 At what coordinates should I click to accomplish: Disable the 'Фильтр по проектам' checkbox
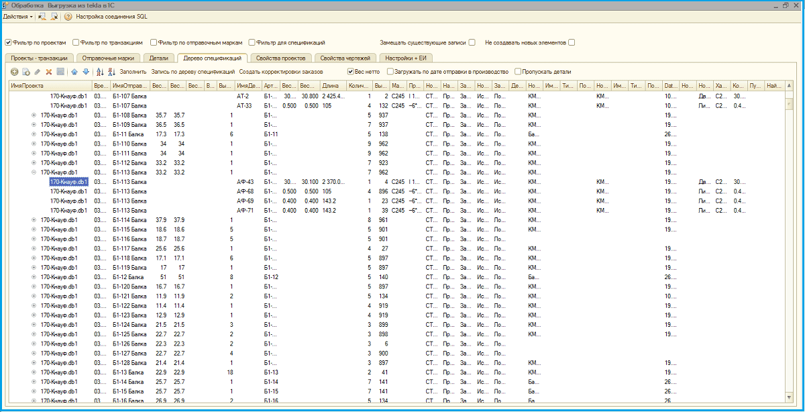pos(9,42)
